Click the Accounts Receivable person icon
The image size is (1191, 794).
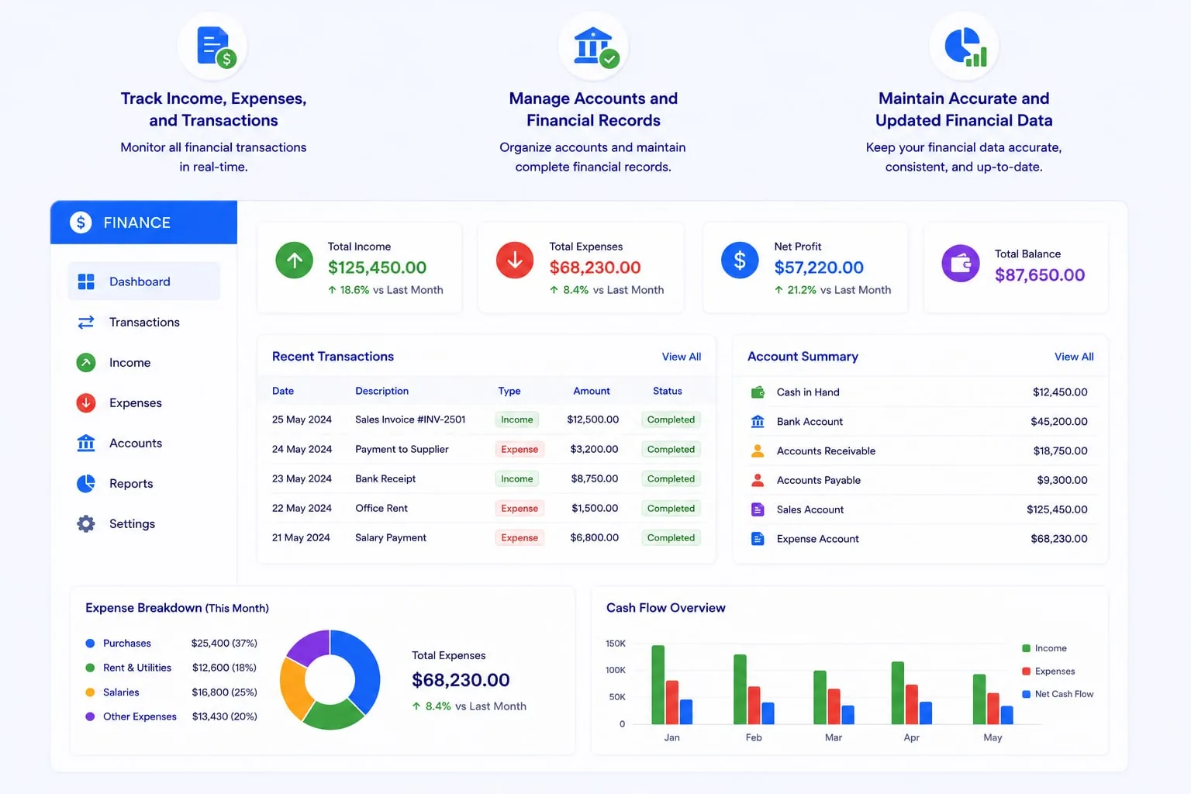click(x=758, y=451)
